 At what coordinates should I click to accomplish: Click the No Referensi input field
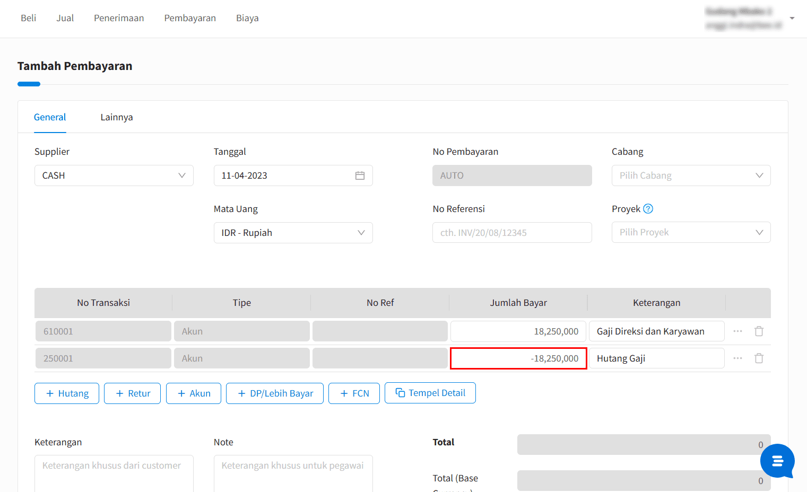[512, 233]
